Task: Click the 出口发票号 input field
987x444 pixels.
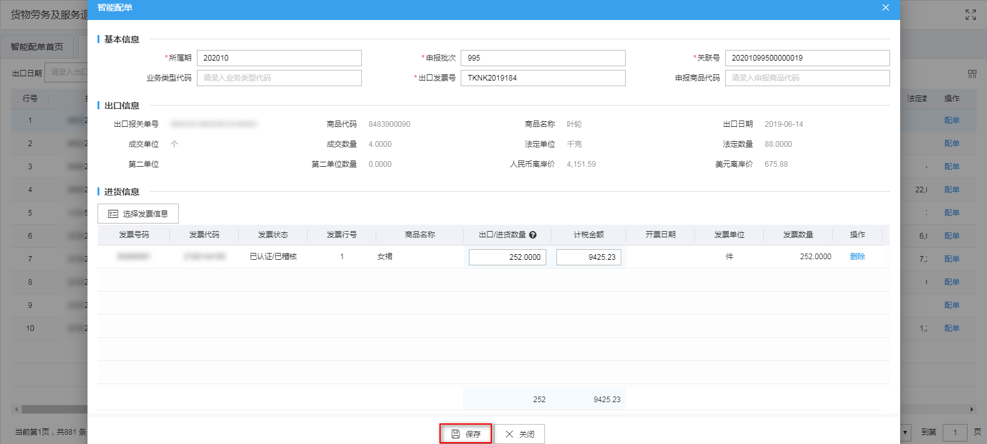Action: [x=543, y=78]
